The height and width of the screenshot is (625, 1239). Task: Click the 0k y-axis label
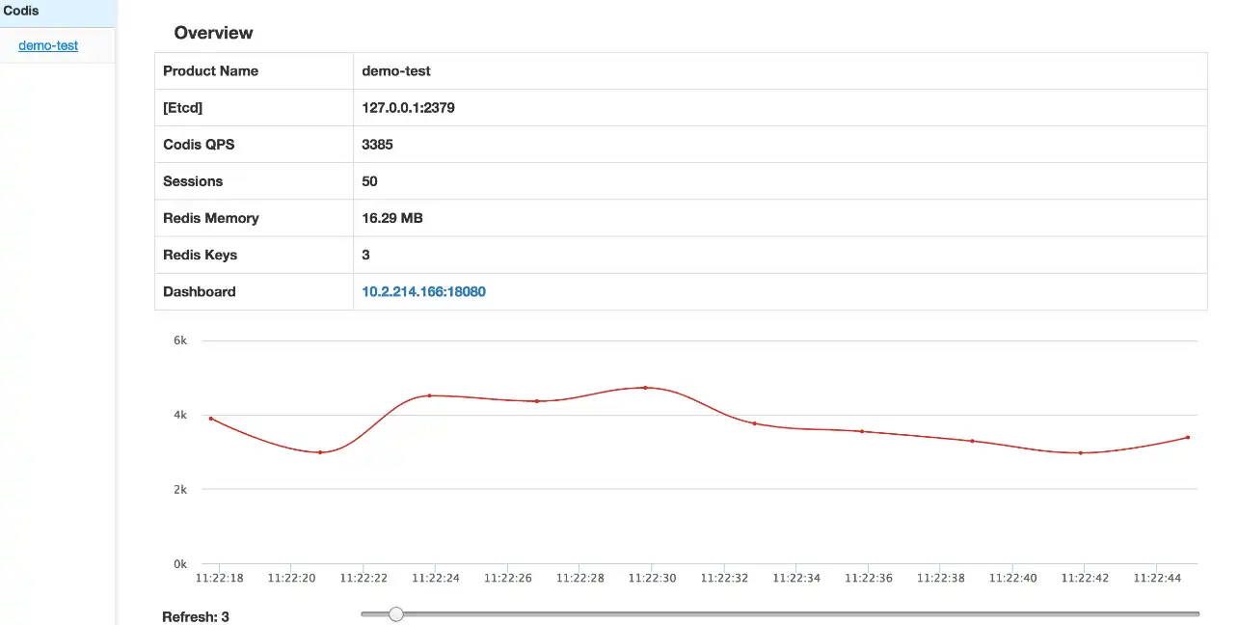(180, 563)
